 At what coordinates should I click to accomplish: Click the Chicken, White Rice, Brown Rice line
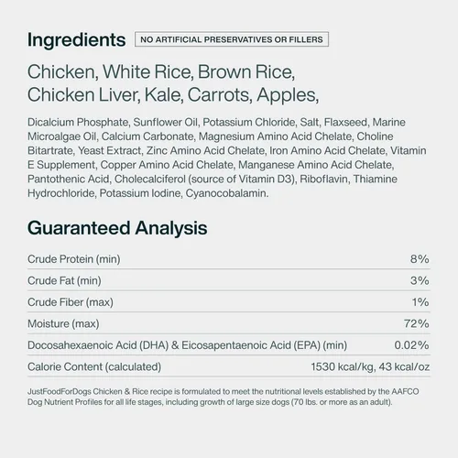[x=161, y=72]
